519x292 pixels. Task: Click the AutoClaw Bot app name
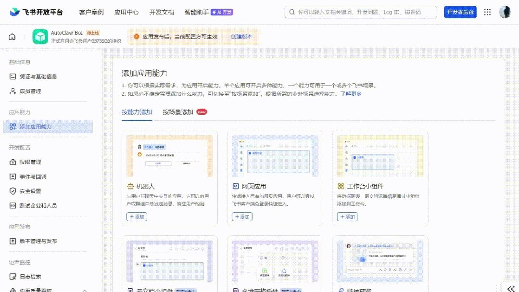[66, 33]
